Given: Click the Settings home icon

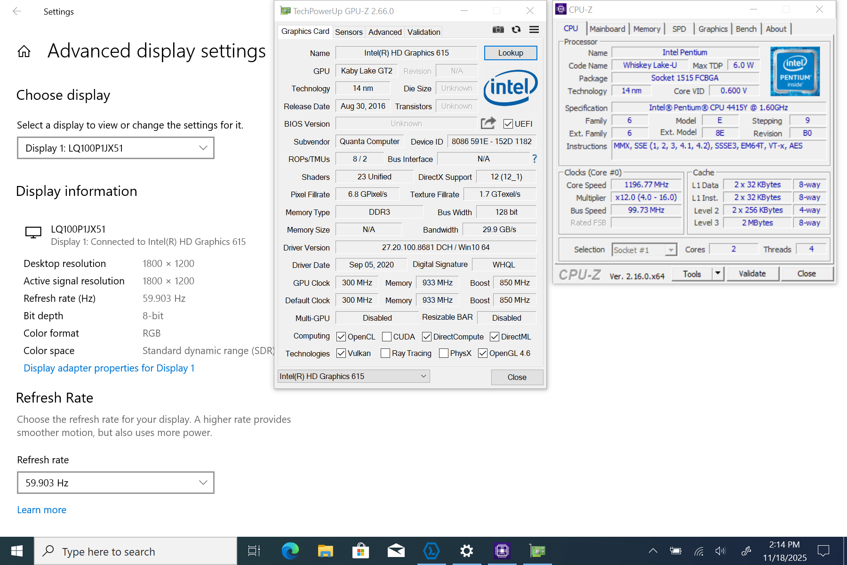Looking at the screenshot, I should [x=24, y=51].
